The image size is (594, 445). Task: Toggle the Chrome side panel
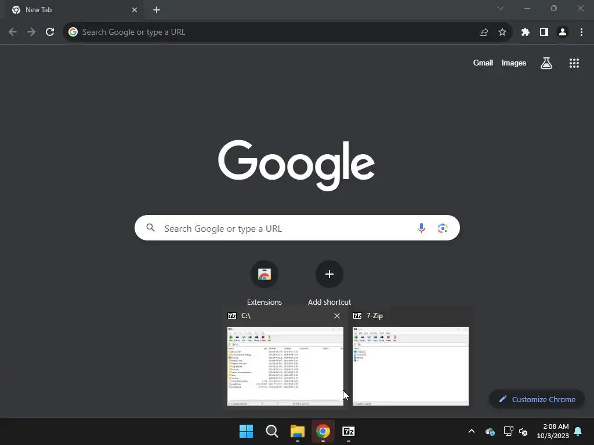coord(544,32)
